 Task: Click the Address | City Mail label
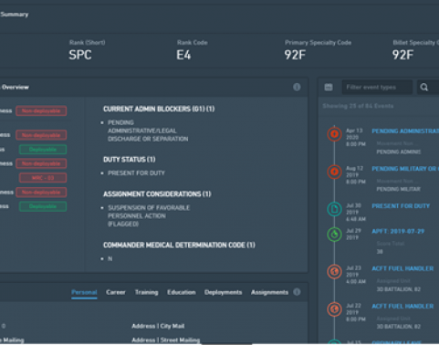(x=158, y=326)
